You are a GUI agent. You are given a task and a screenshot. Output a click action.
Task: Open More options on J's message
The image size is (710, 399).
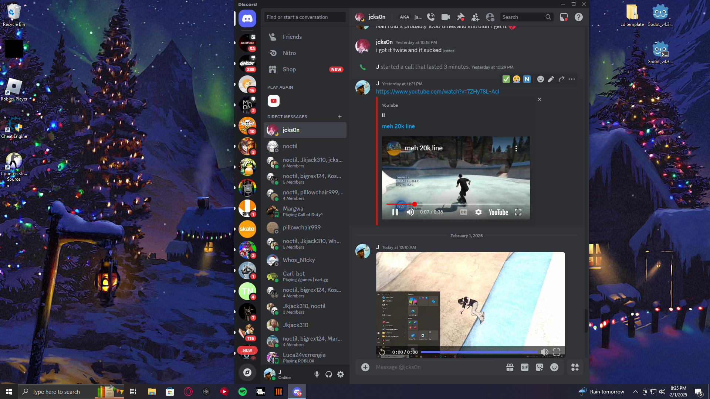pos(572,79)
